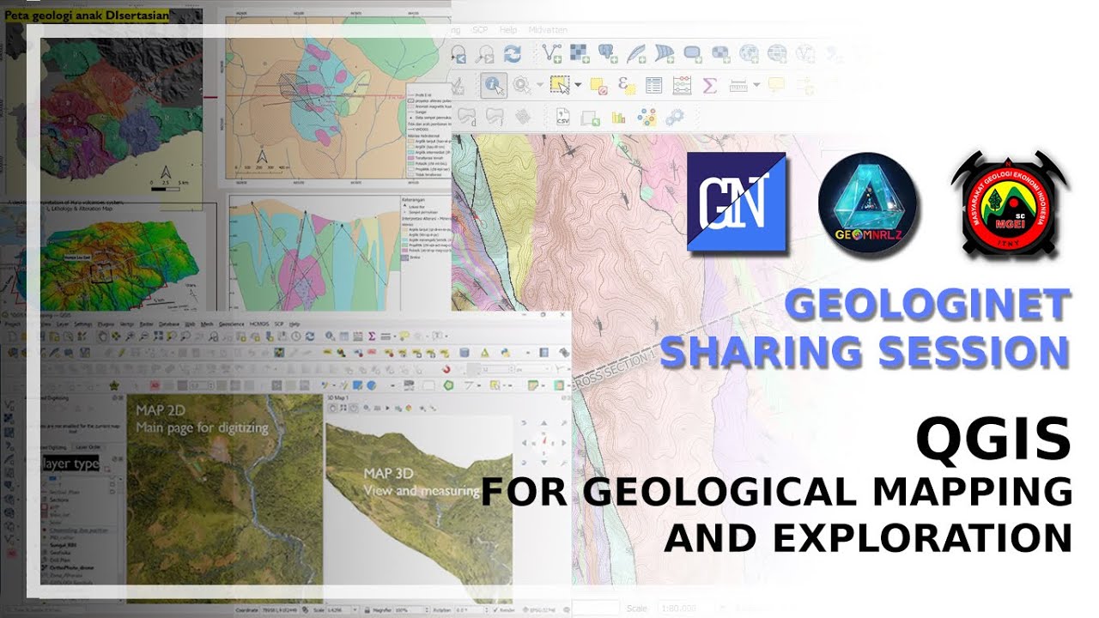Toggle the red magnet snapping icon
Viewport: 1099px width, 618px height.
[446, 369]
